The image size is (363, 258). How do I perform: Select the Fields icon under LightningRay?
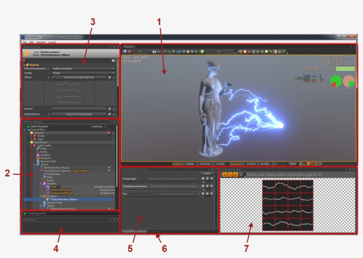(x=39, y=149)
